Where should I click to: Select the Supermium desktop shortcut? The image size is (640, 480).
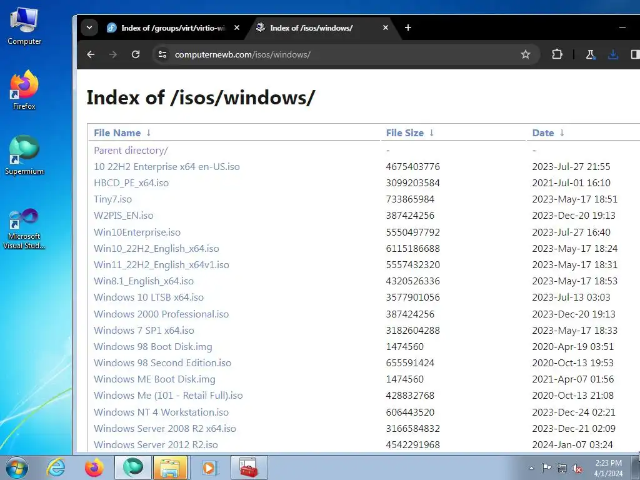[24, 156]
